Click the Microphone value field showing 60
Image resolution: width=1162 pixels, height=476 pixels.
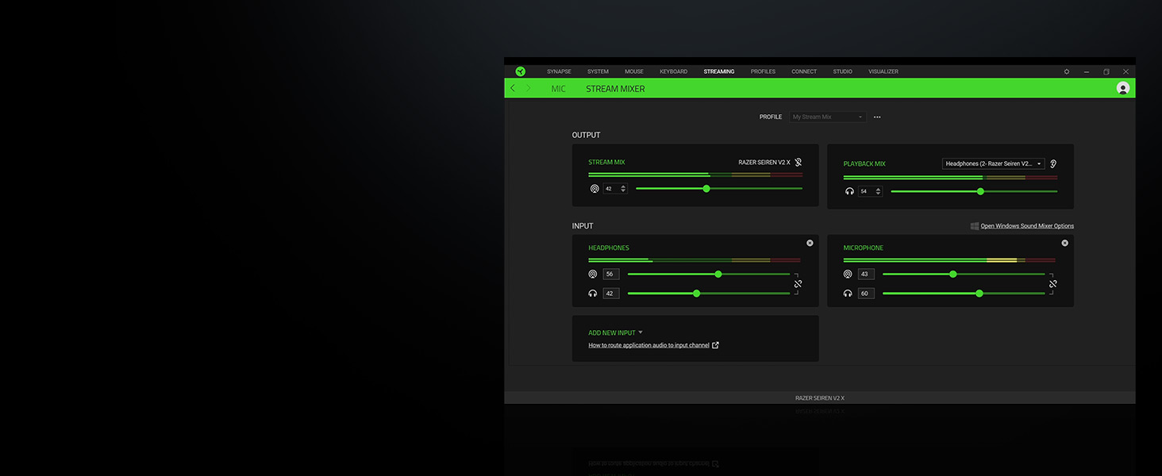(866, 294)
